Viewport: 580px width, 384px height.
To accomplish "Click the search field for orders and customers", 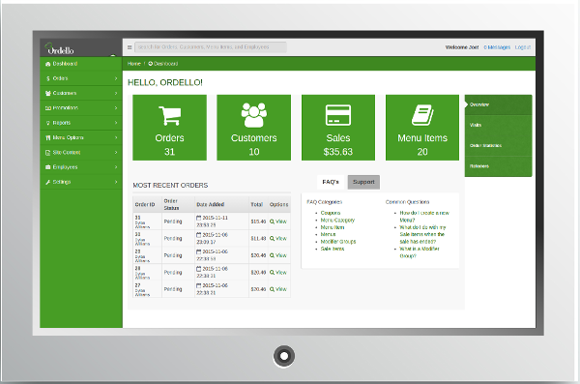I will (211, 47).
